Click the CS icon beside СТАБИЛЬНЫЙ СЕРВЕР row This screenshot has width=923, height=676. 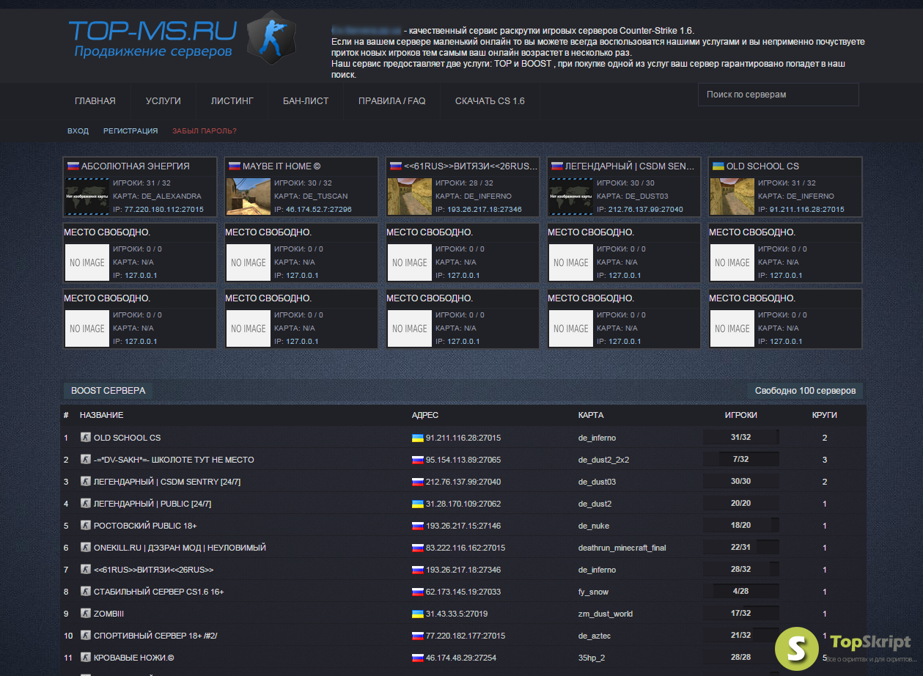point(85,591)
